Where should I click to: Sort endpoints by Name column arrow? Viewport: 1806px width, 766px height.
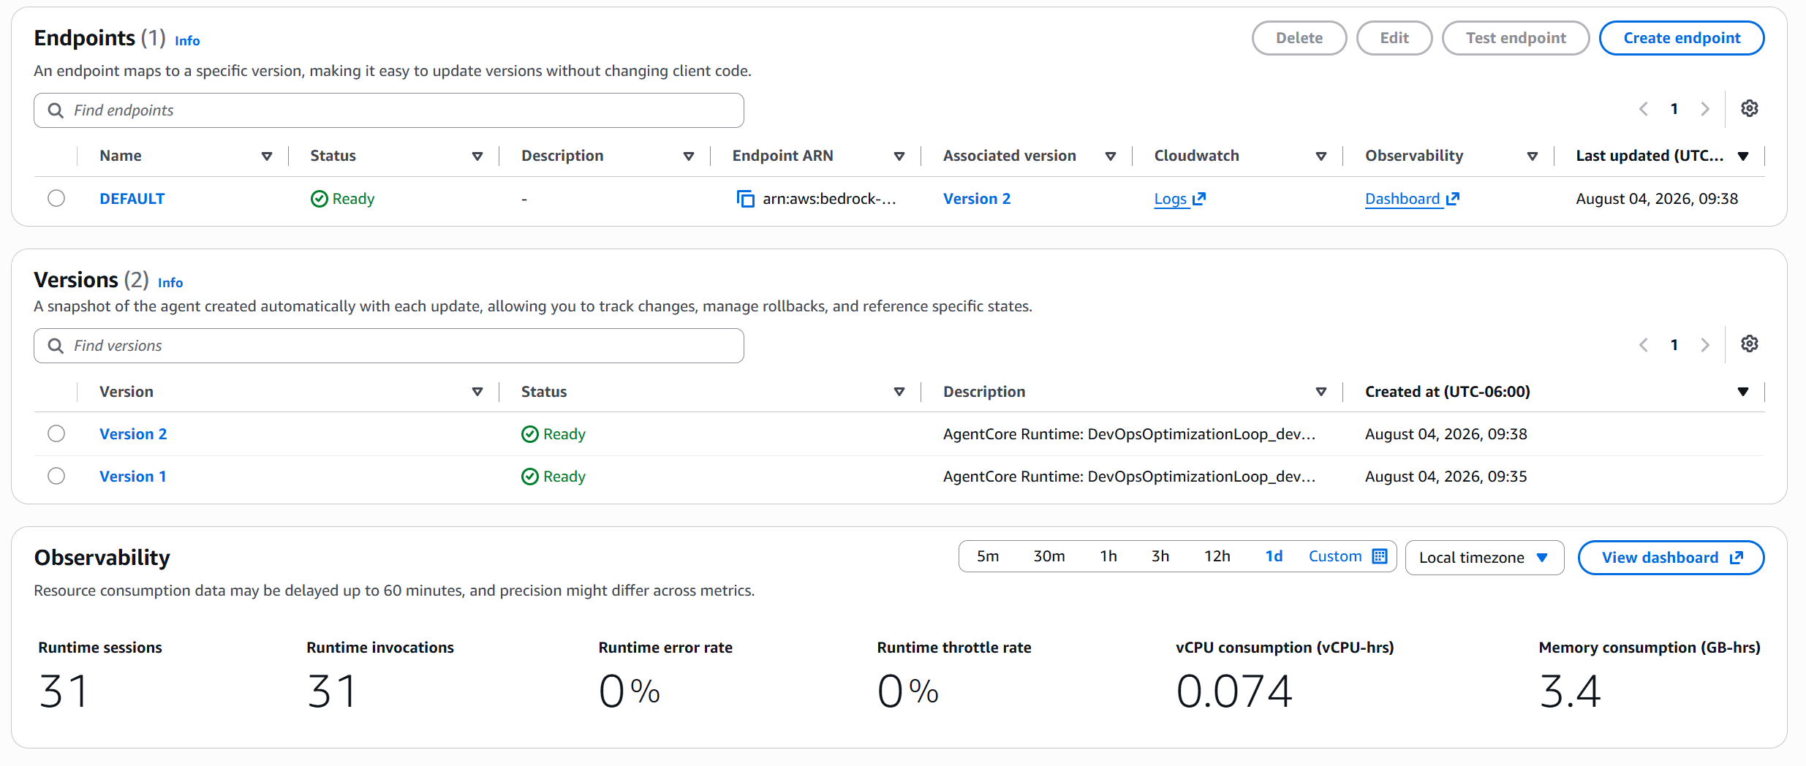[x=267, y=156]
